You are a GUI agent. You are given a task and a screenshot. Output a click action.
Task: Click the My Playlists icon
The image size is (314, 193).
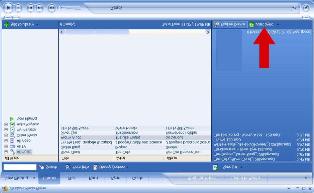coord(12,130)
